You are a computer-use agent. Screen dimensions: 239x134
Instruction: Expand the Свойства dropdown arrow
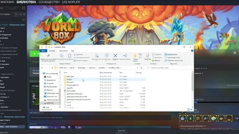click(x=148, y=61)
